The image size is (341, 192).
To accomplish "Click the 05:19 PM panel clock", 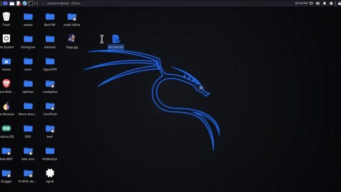I will pos(301,3).
